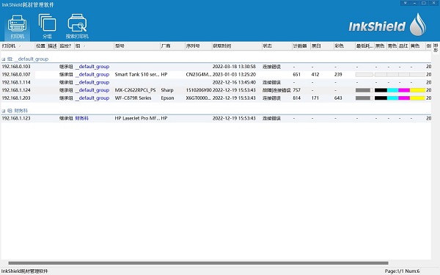Viewport: 440px width, 275px height.
Task: Select printer row 192.168.1.123
Action: coord(216,118)
